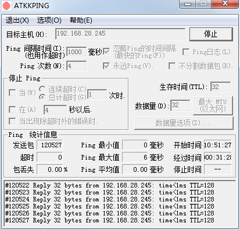Viewport: 240px width, 230px height.
Task: Click the 生存时间(TTL) field
Action: tap(221, 87)
